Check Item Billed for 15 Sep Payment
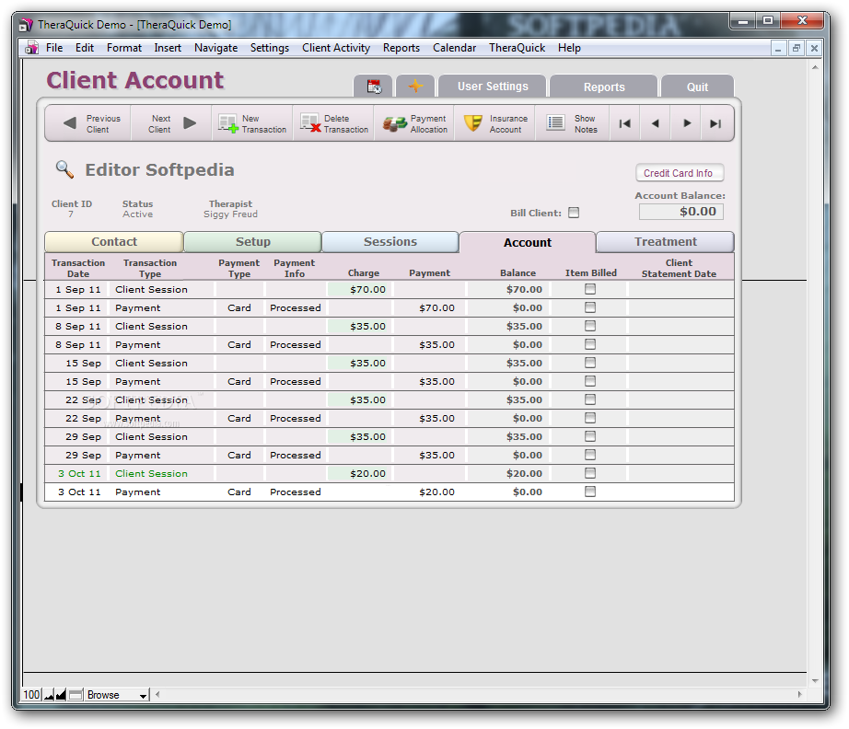This screenshot has height=729, width=849. point(590,381)
